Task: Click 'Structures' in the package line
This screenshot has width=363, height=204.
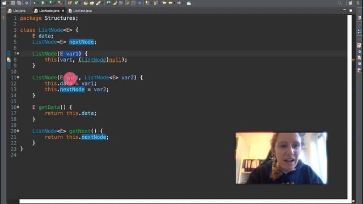Action: pyautogui.click(x=60, y=18)
